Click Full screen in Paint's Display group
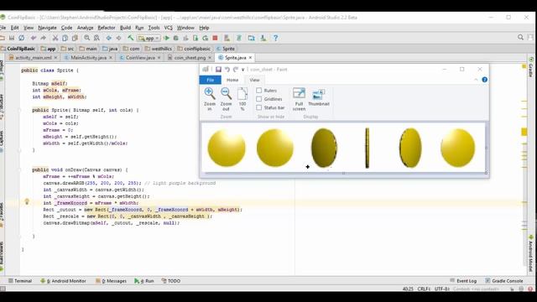The width and height of the screenshot is (537, 302). pyautogui.click(x=299, y=99)
